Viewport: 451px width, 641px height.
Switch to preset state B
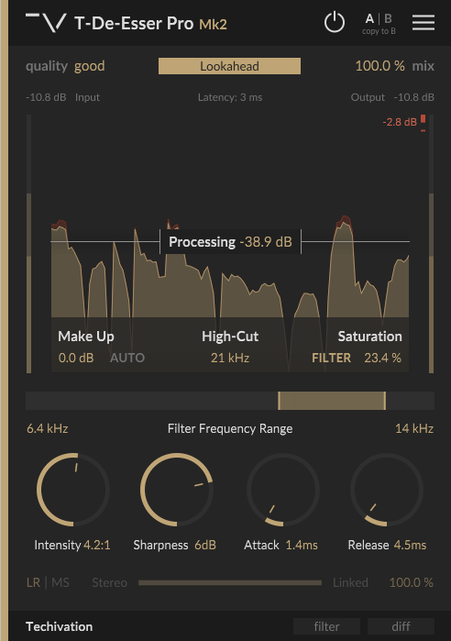coord(388,18)
